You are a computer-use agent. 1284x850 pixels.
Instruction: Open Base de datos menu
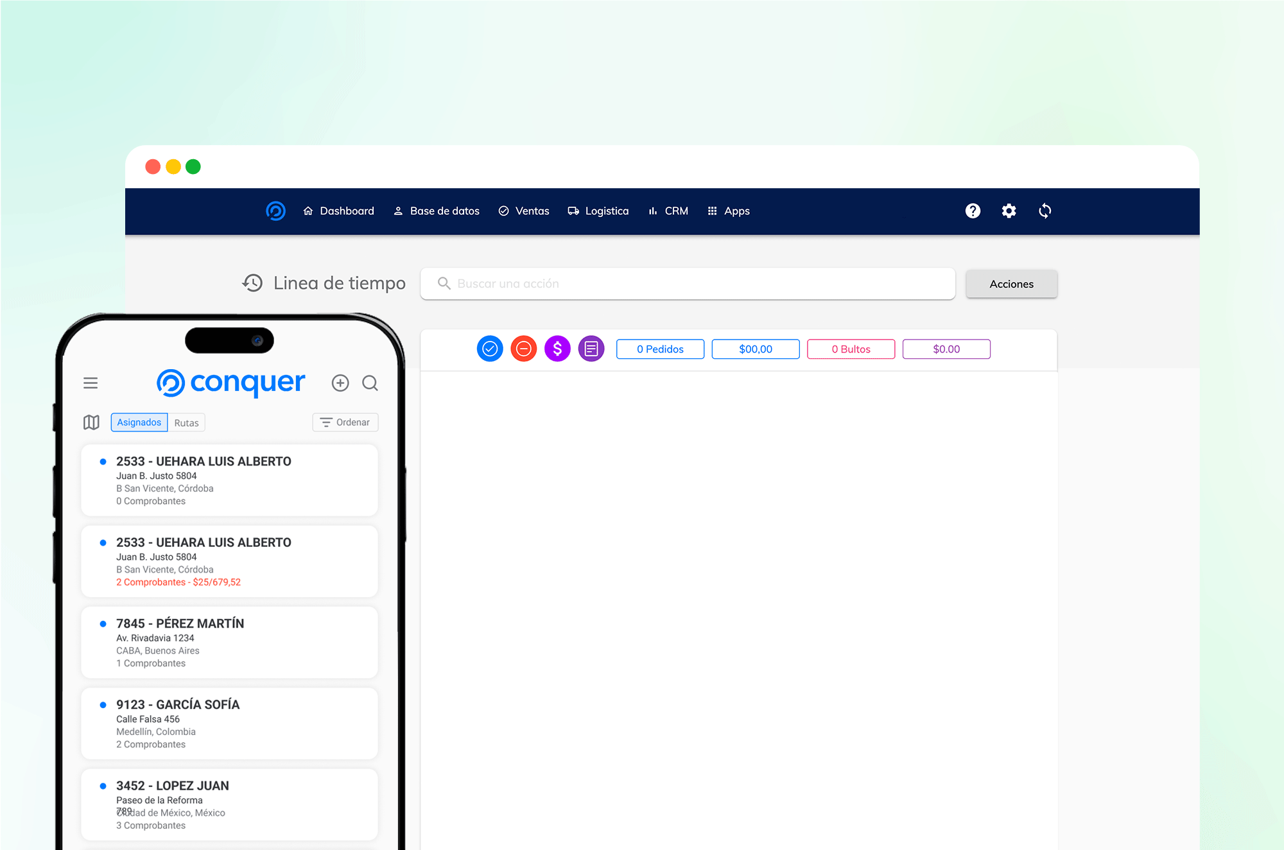point(437,211)
